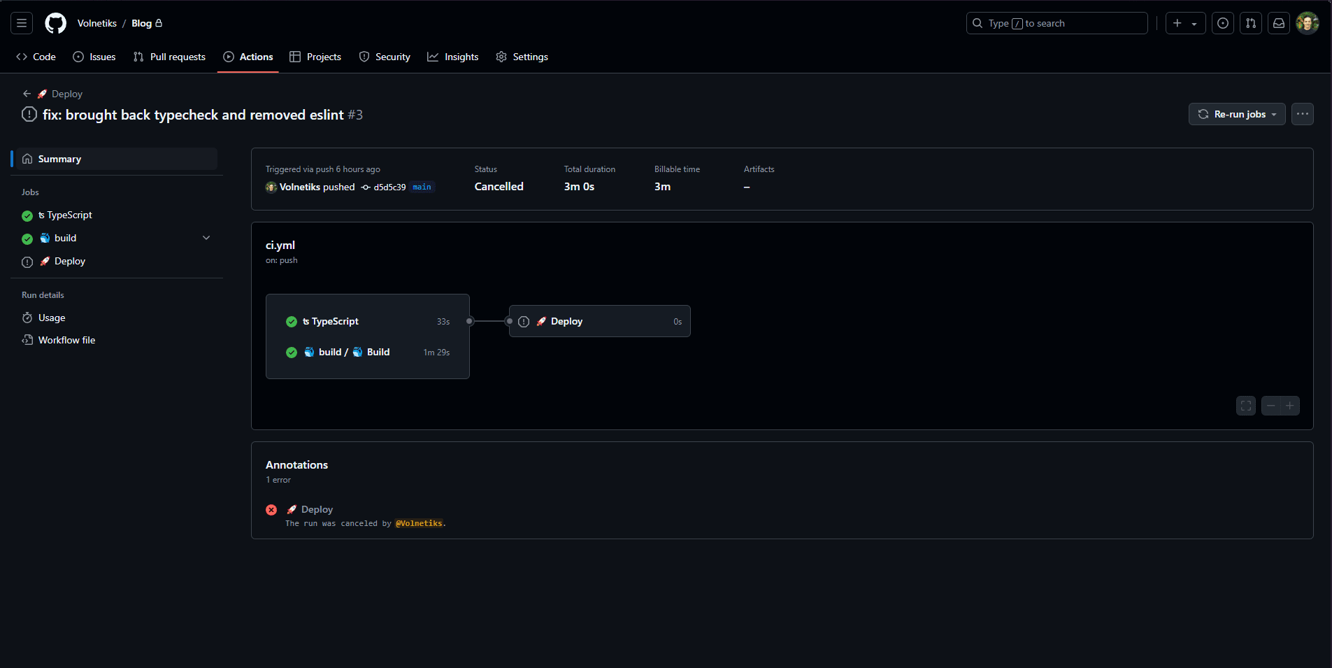Open the hamburger navigation menu
The height and width of the screenshot is (668, 1332).
(x=22, y=23)
